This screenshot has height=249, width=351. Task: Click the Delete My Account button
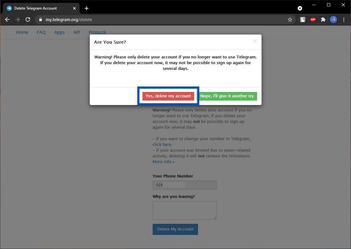pos(175,229)
